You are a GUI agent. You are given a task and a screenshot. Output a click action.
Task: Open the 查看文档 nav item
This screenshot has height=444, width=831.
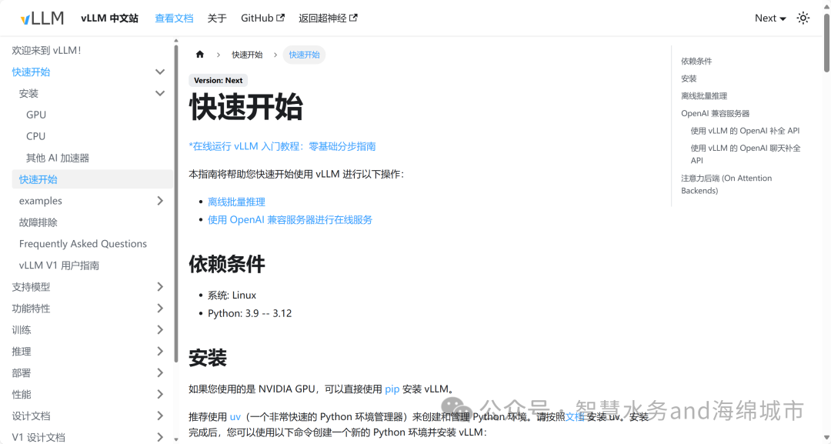tap(174, 18)
